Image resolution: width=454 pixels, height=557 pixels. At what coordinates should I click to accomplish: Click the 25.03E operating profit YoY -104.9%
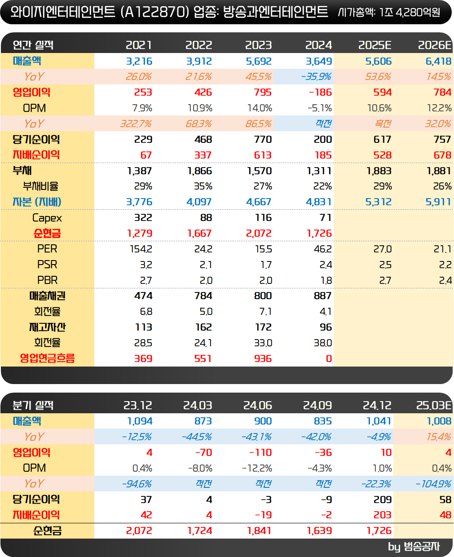click(x=433, y=484)
